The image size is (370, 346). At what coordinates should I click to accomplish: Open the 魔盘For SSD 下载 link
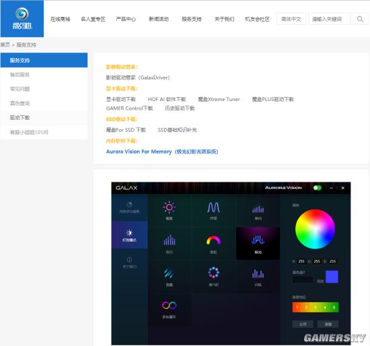(x=126, y=130)
